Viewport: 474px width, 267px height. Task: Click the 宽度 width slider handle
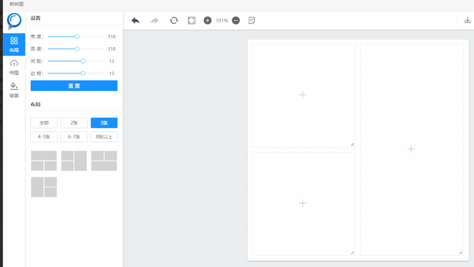[x=77, y=37]
